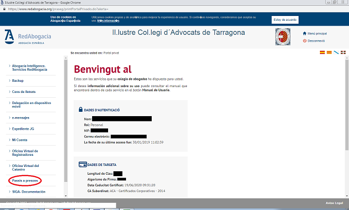Switch language via the Spanish flag

pos(322,52)
